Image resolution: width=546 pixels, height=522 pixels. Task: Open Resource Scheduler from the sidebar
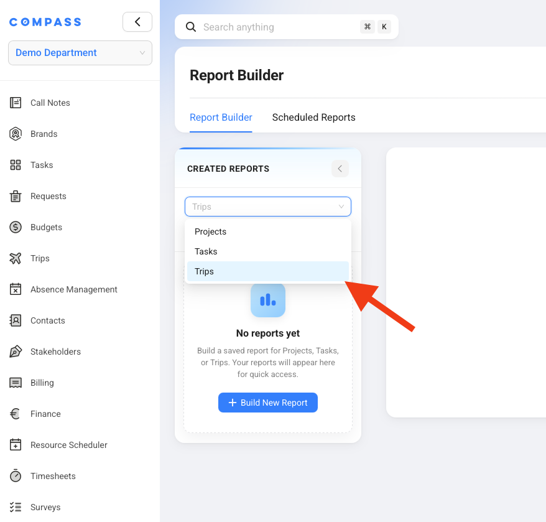(x=69, y=445)
